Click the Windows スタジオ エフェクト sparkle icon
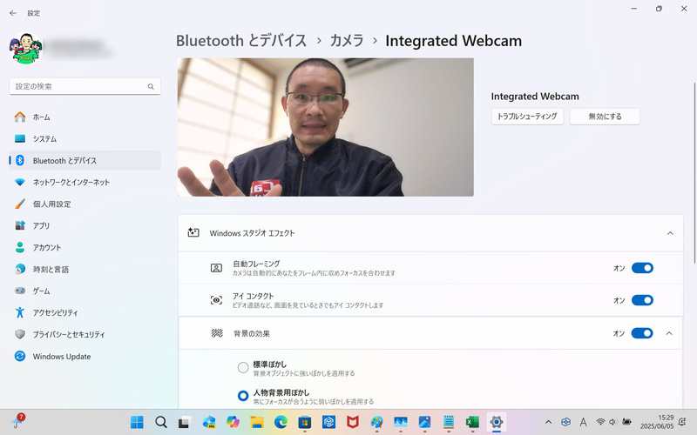697x435 pixels. tap(193, 232)
